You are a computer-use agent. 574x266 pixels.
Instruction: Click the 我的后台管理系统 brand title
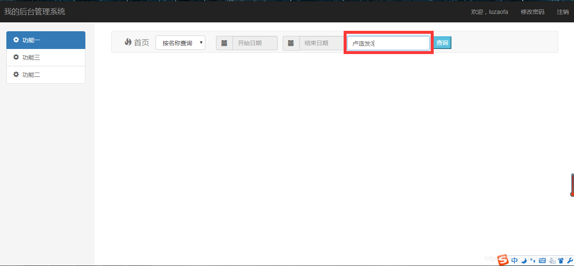point(35,11)
